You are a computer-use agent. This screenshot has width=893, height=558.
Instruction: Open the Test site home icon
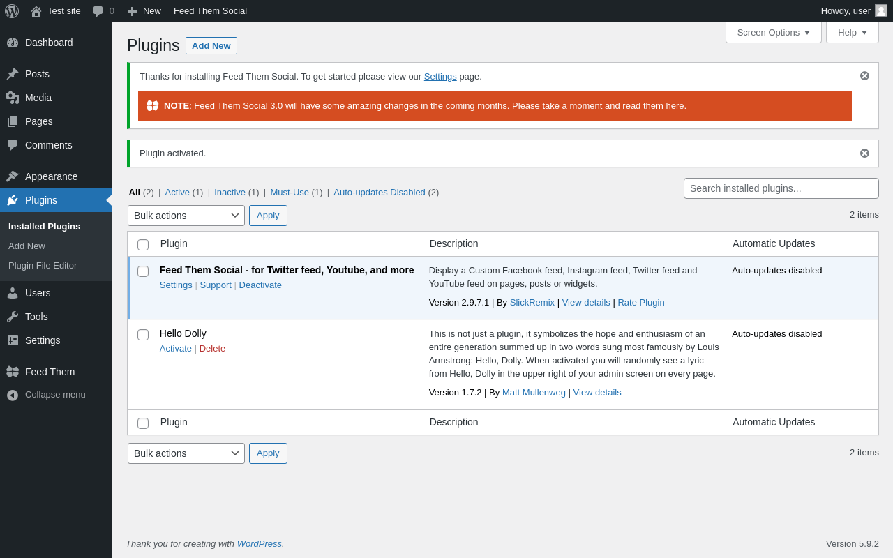tap(36, 11)
